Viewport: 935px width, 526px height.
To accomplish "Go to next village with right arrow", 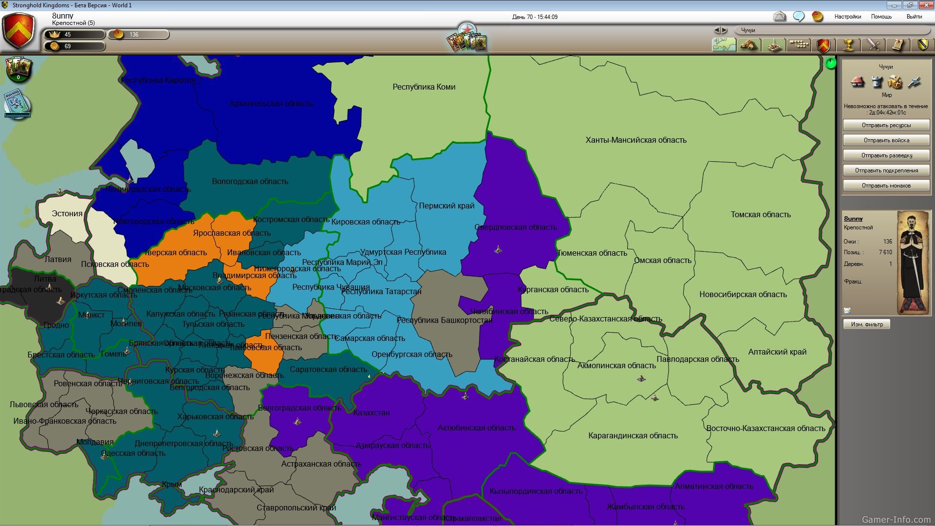I will tap(725, 30).
